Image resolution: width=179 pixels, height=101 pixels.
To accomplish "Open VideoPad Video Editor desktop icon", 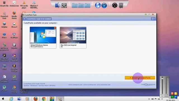I will (4, 58).
